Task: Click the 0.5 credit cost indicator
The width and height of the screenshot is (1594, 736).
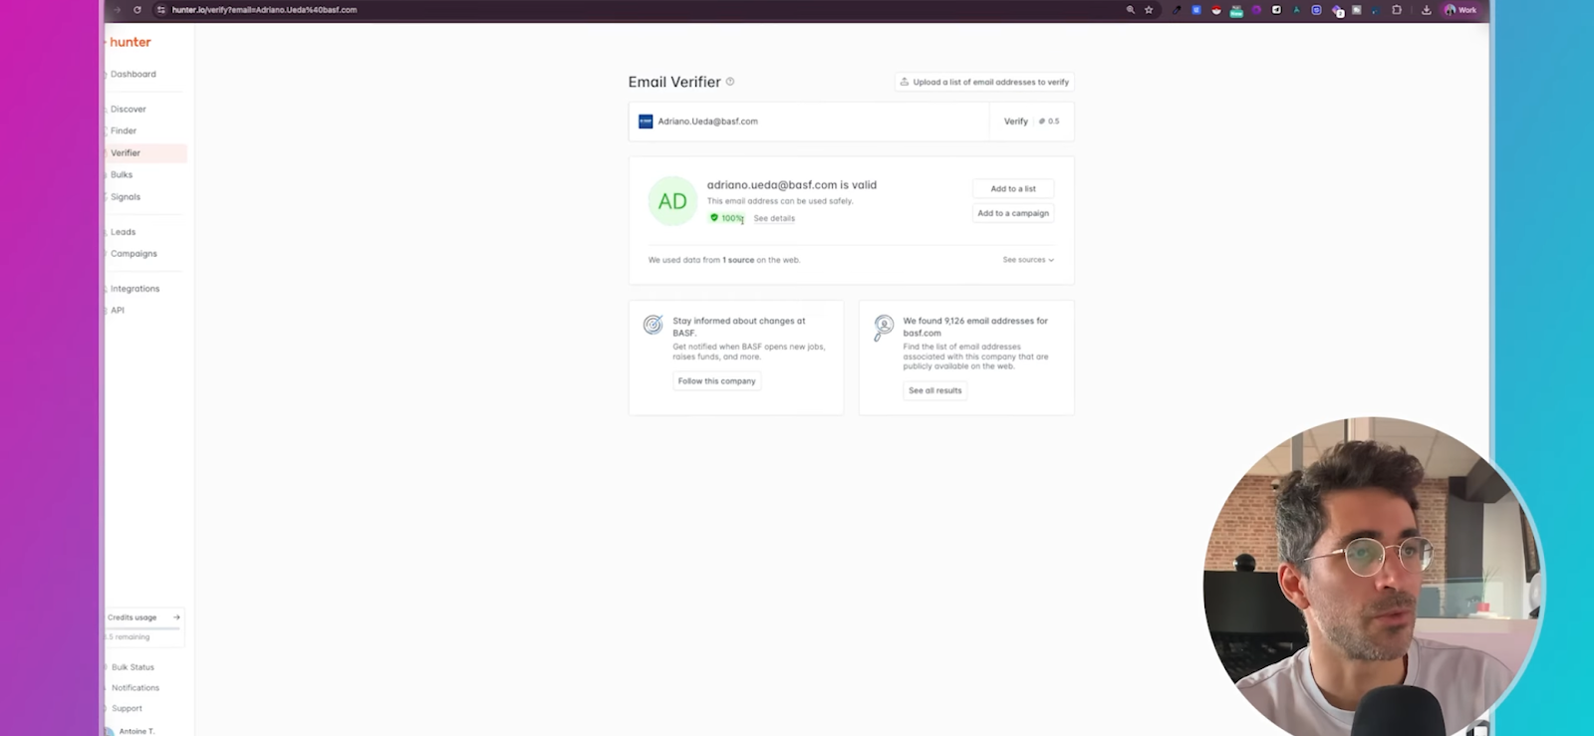Action: (1049, 122)
